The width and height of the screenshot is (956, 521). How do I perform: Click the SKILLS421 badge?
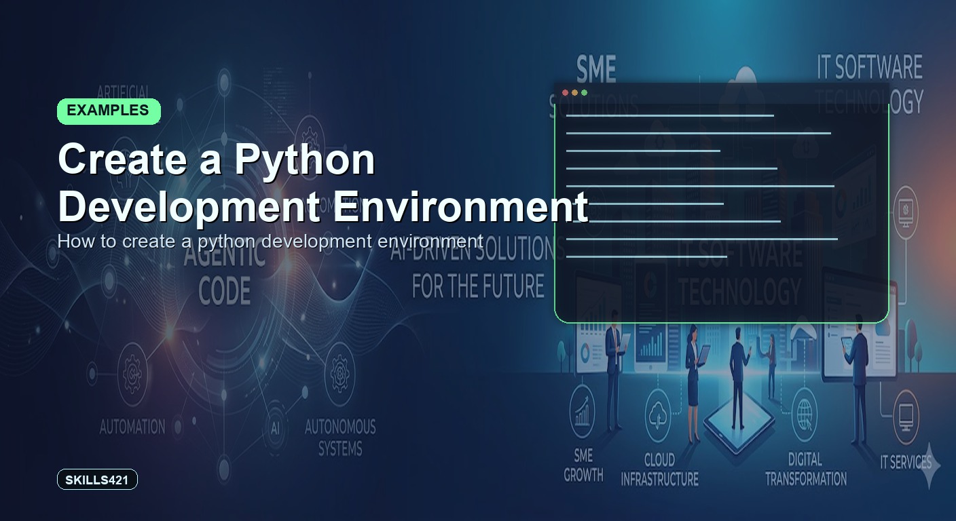point(97,480)
